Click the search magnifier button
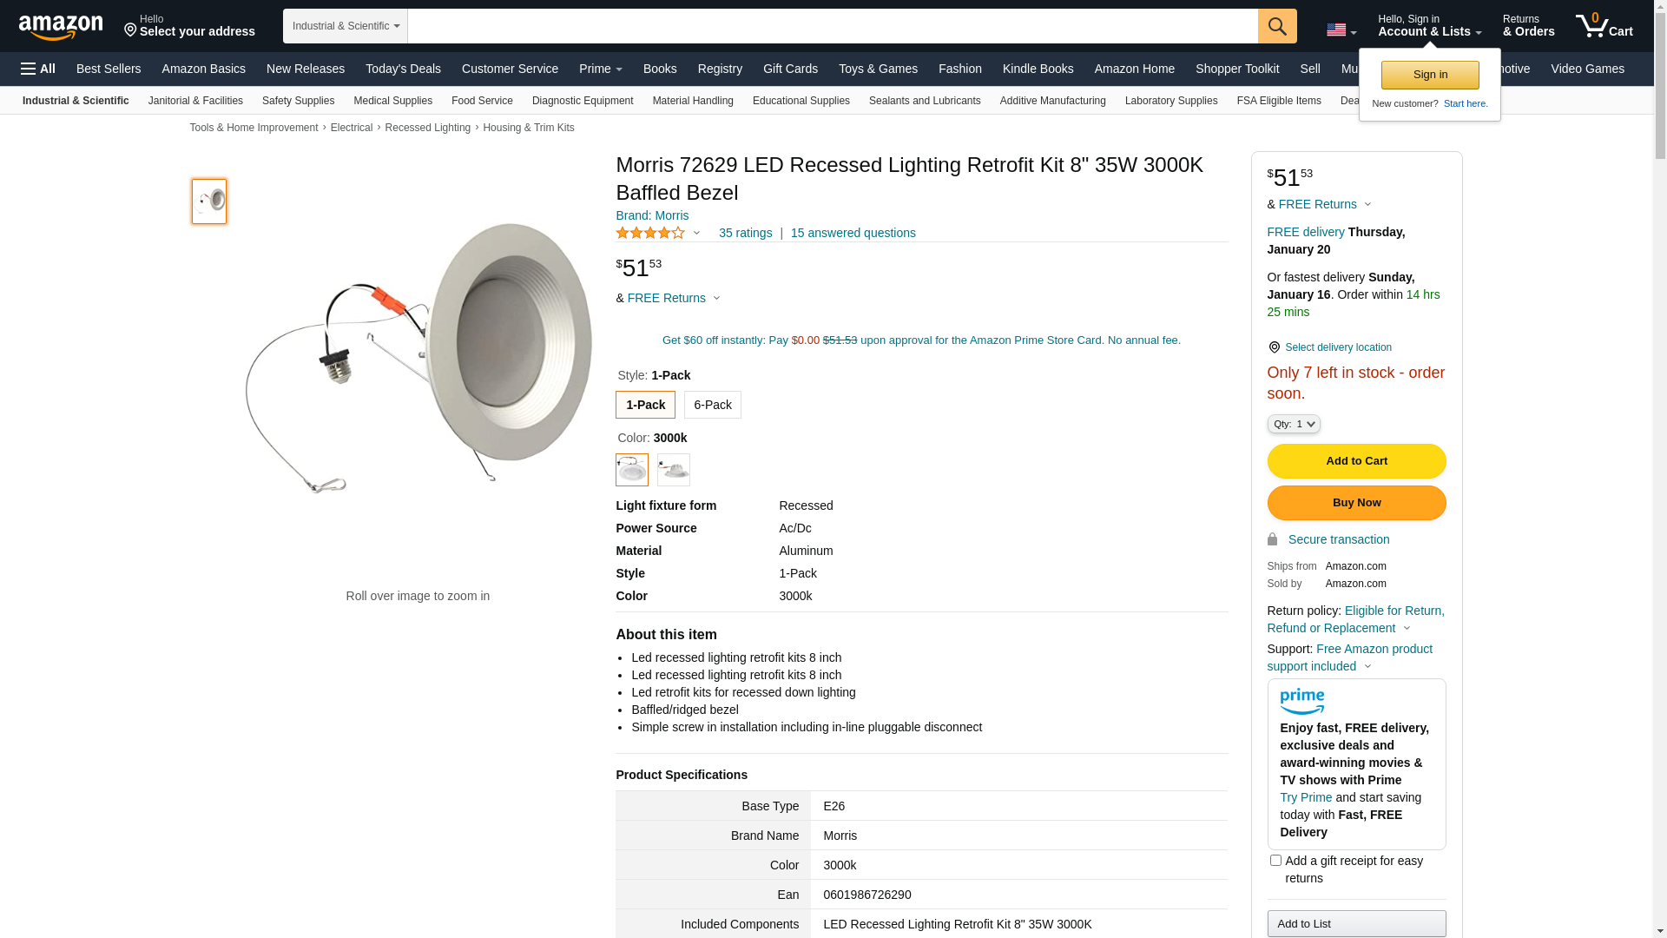1667x938 pixels. pos(1277,26)
